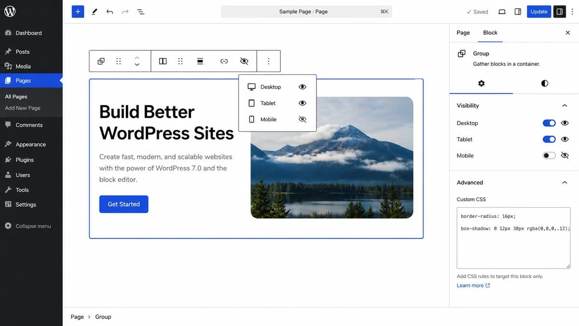Image resolution: width=579 pixels, height=326 pixels.
Task: Open the Learn more link
Action: pyautogui.click(x=473, y=285)
